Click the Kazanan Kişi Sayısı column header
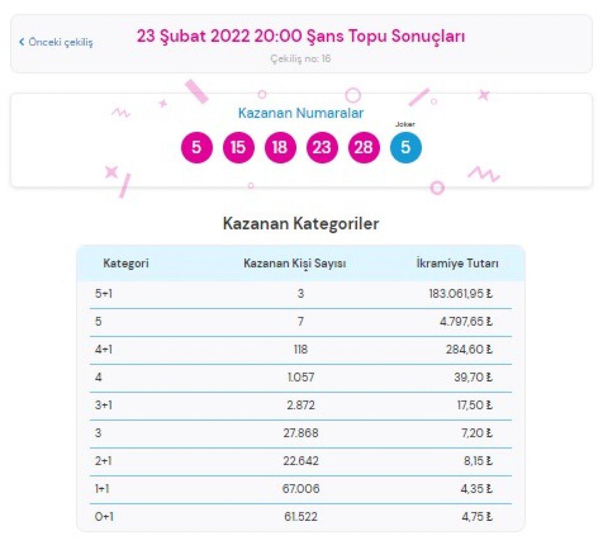The height and width of the screenshot is (550, 603). (297, 262)
